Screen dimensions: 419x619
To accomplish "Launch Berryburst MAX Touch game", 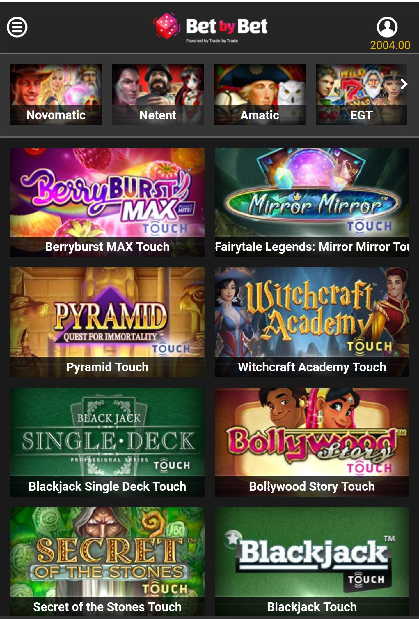I will (107, 202).
